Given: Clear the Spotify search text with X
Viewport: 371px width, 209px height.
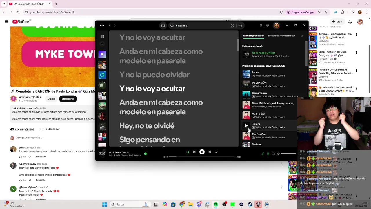Looking at the screenshot, I should (232, 26).
